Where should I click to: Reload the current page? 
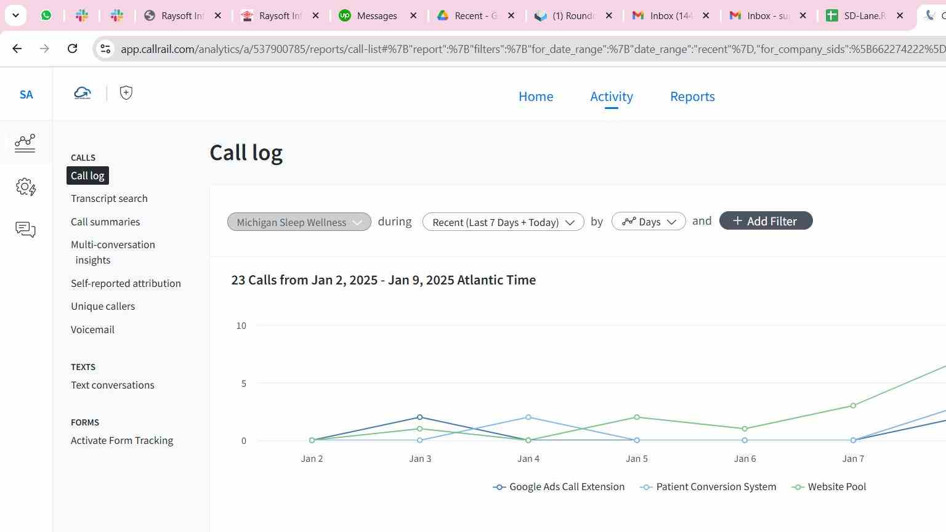(x=72, y=49)
